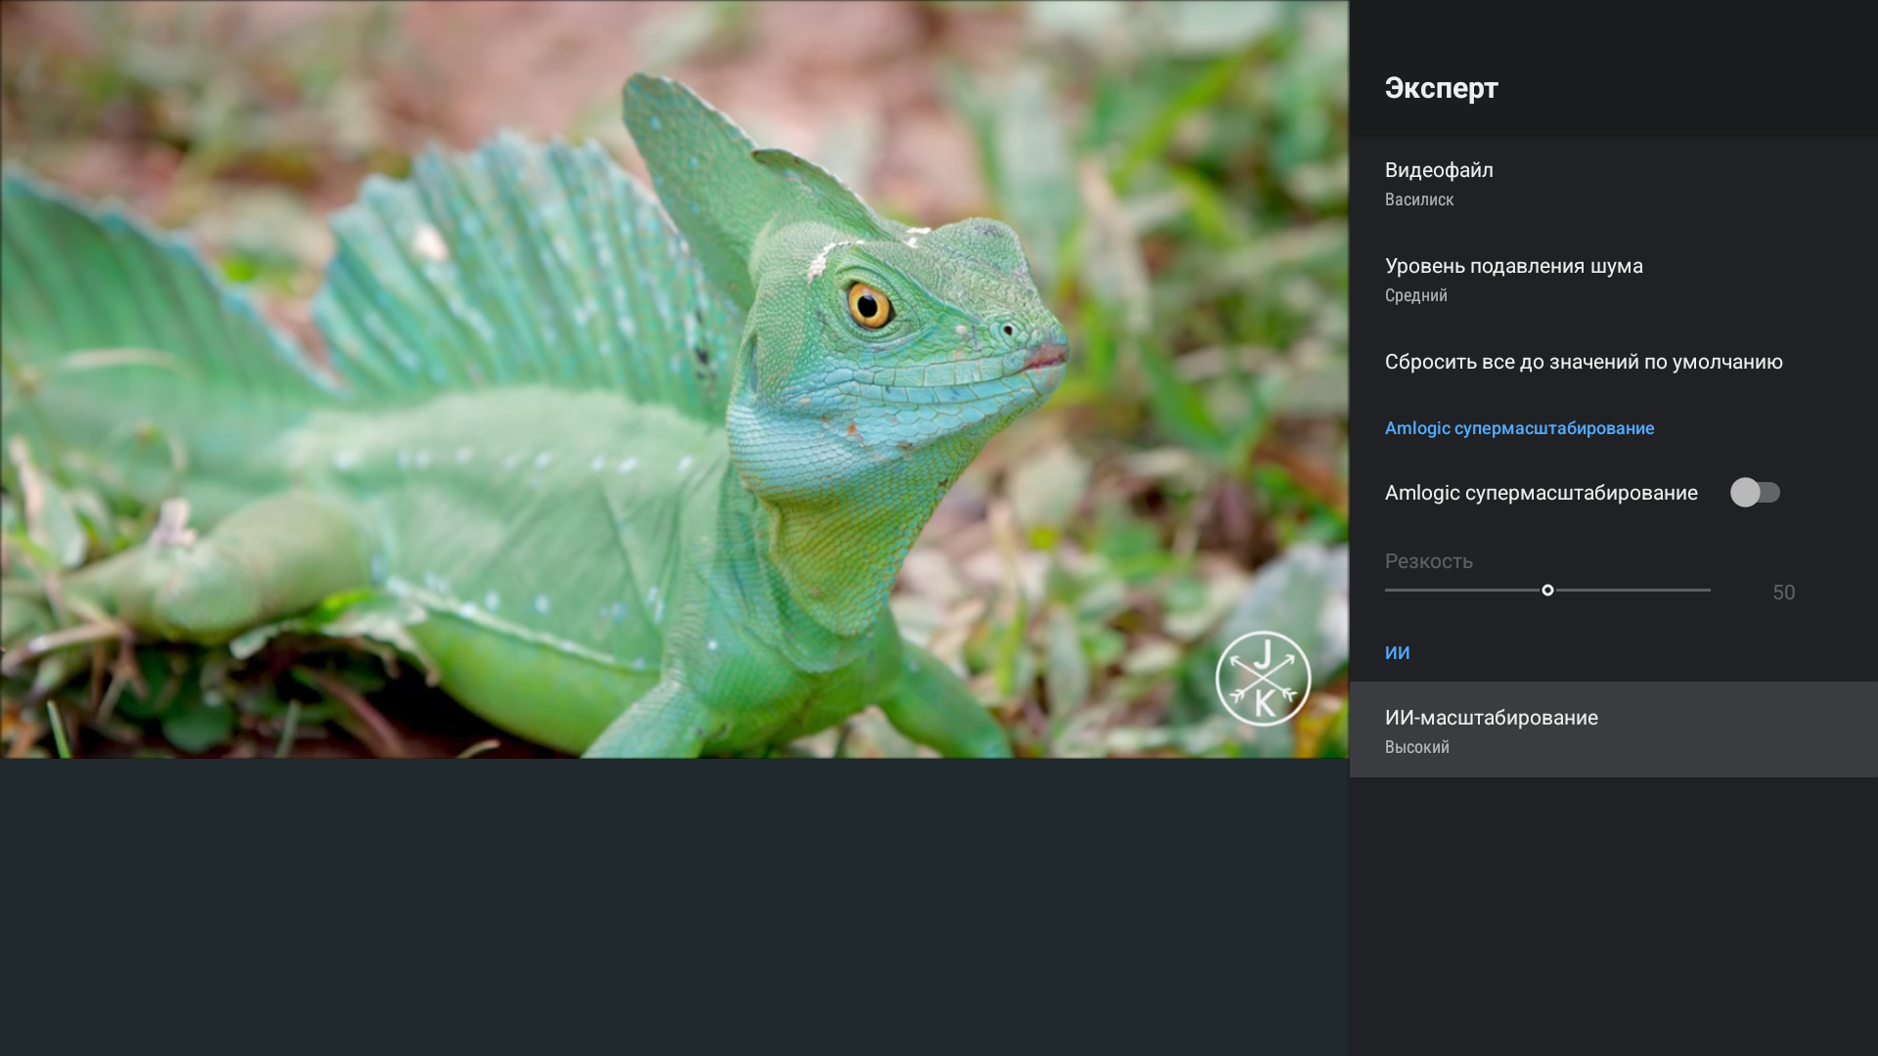The height and width of the screenshot is (1056, 1878).
Task: Click the JK crossed-arrows watermark logo
Action: coord(1263,679)
